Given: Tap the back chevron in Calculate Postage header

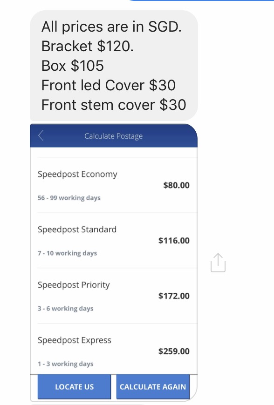Looking at the screenshot, I should [41, 135].
